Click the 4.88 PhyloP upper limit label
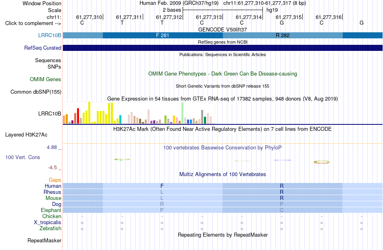 (52, 147)
